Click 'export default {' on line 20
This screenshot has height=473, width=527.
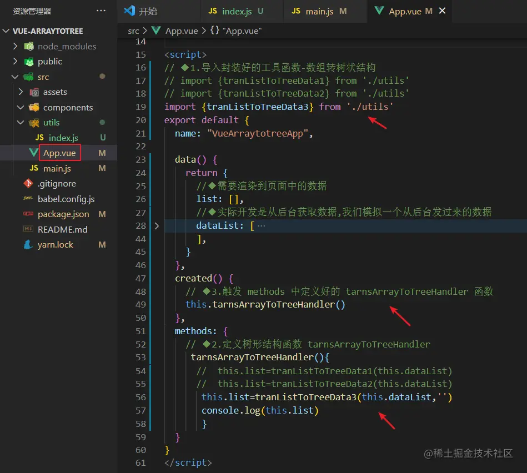click(x=207, y=120)
